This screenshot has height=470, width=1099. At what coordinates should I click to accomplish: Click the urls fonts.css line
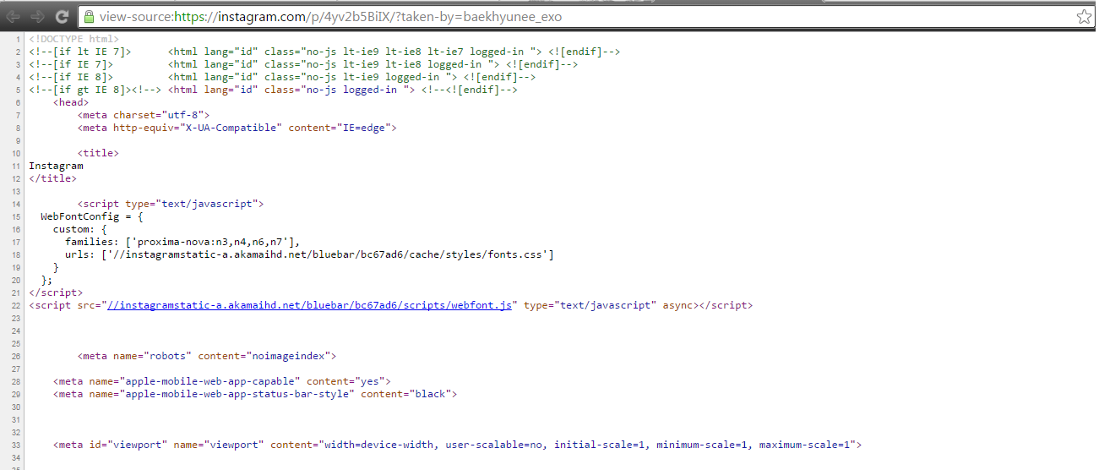tap(309, 254)
